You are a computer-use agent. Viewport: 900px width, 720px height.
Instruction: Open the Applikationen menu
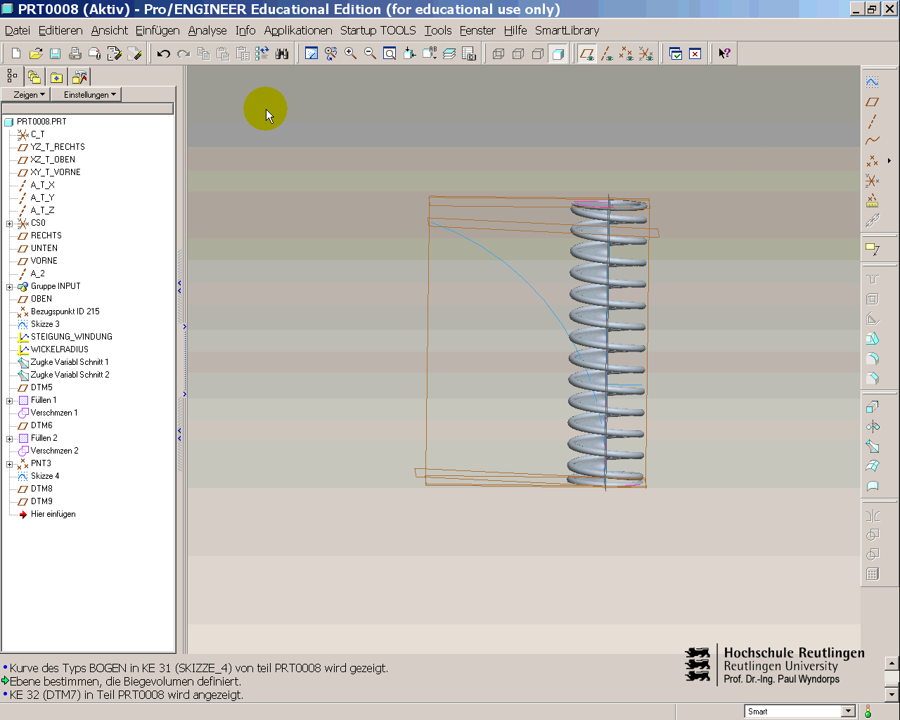tap(298, 30)
